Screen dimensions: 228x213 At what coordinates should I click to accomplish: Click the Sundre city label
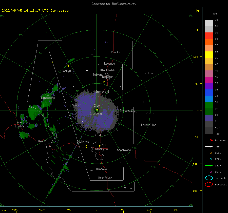pos(77,105)
